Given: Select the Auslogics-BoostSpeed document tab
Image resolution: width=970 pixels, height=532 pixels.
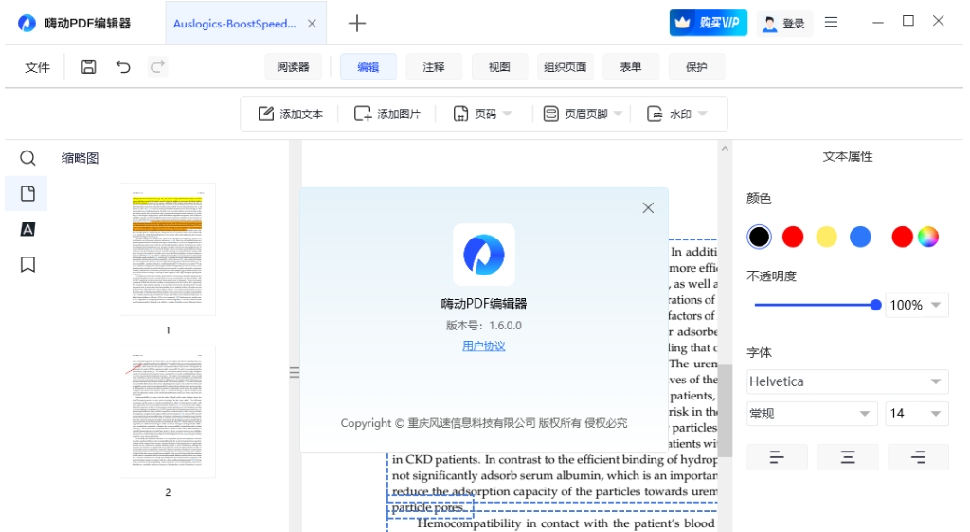Looking at the screenshot, I should point(245,24).
